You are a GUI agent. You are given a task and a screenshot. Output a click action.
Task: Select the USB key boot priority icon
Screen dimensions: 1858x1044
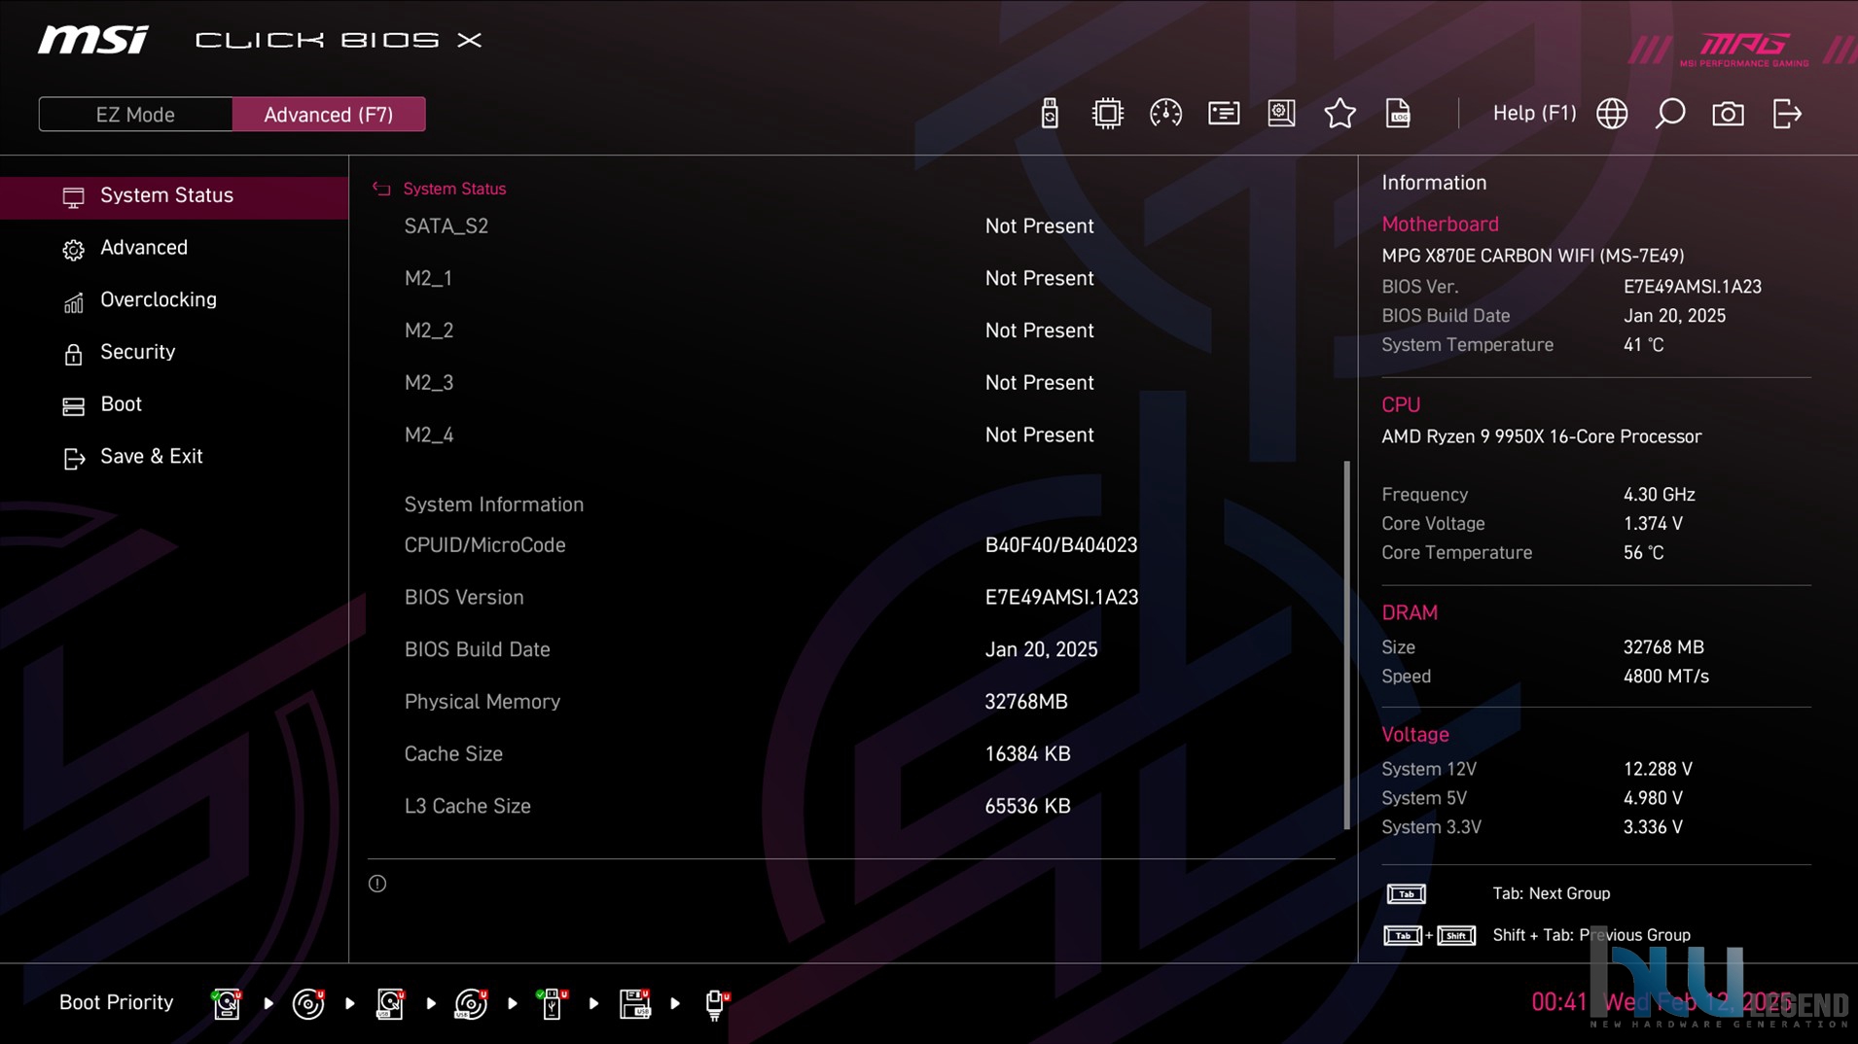(552, 1003)
